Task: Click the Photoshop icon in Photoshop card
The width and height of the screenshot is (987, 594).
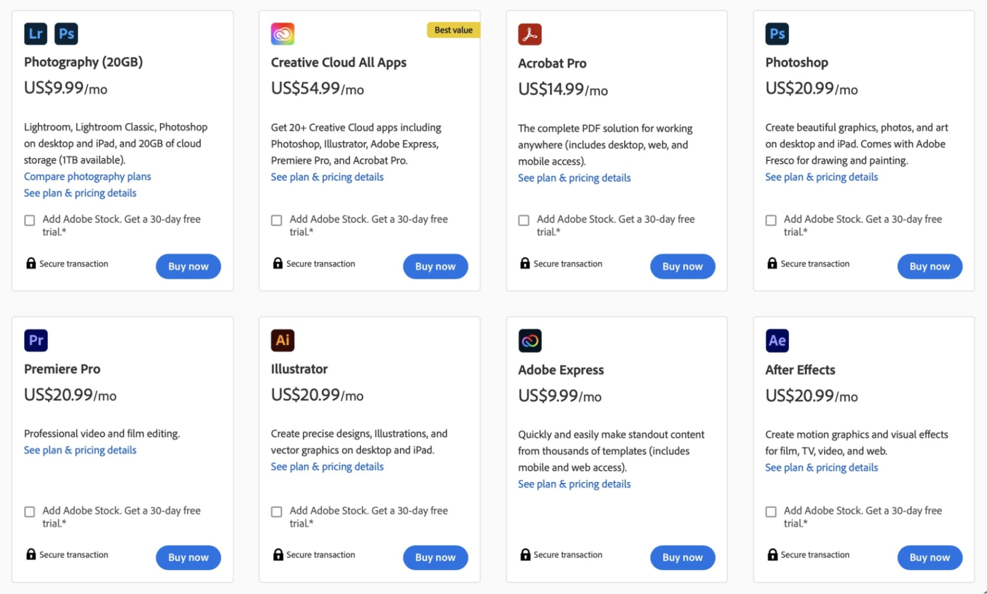Action: point(777,34)
